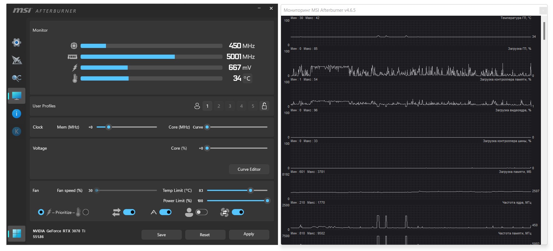Click the Save button
Screen dimensions: 553x251
click(x=161, y=235)
